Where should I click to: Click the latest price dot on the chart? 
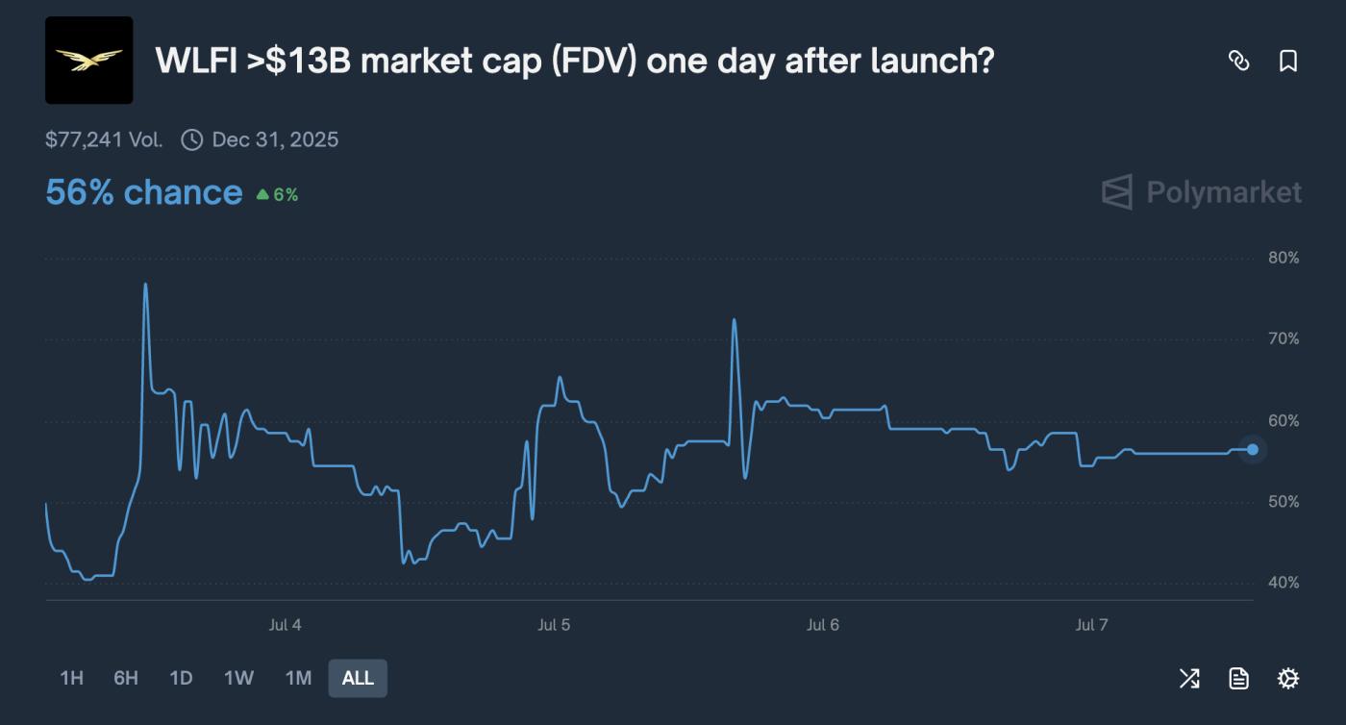point(1252,448)
